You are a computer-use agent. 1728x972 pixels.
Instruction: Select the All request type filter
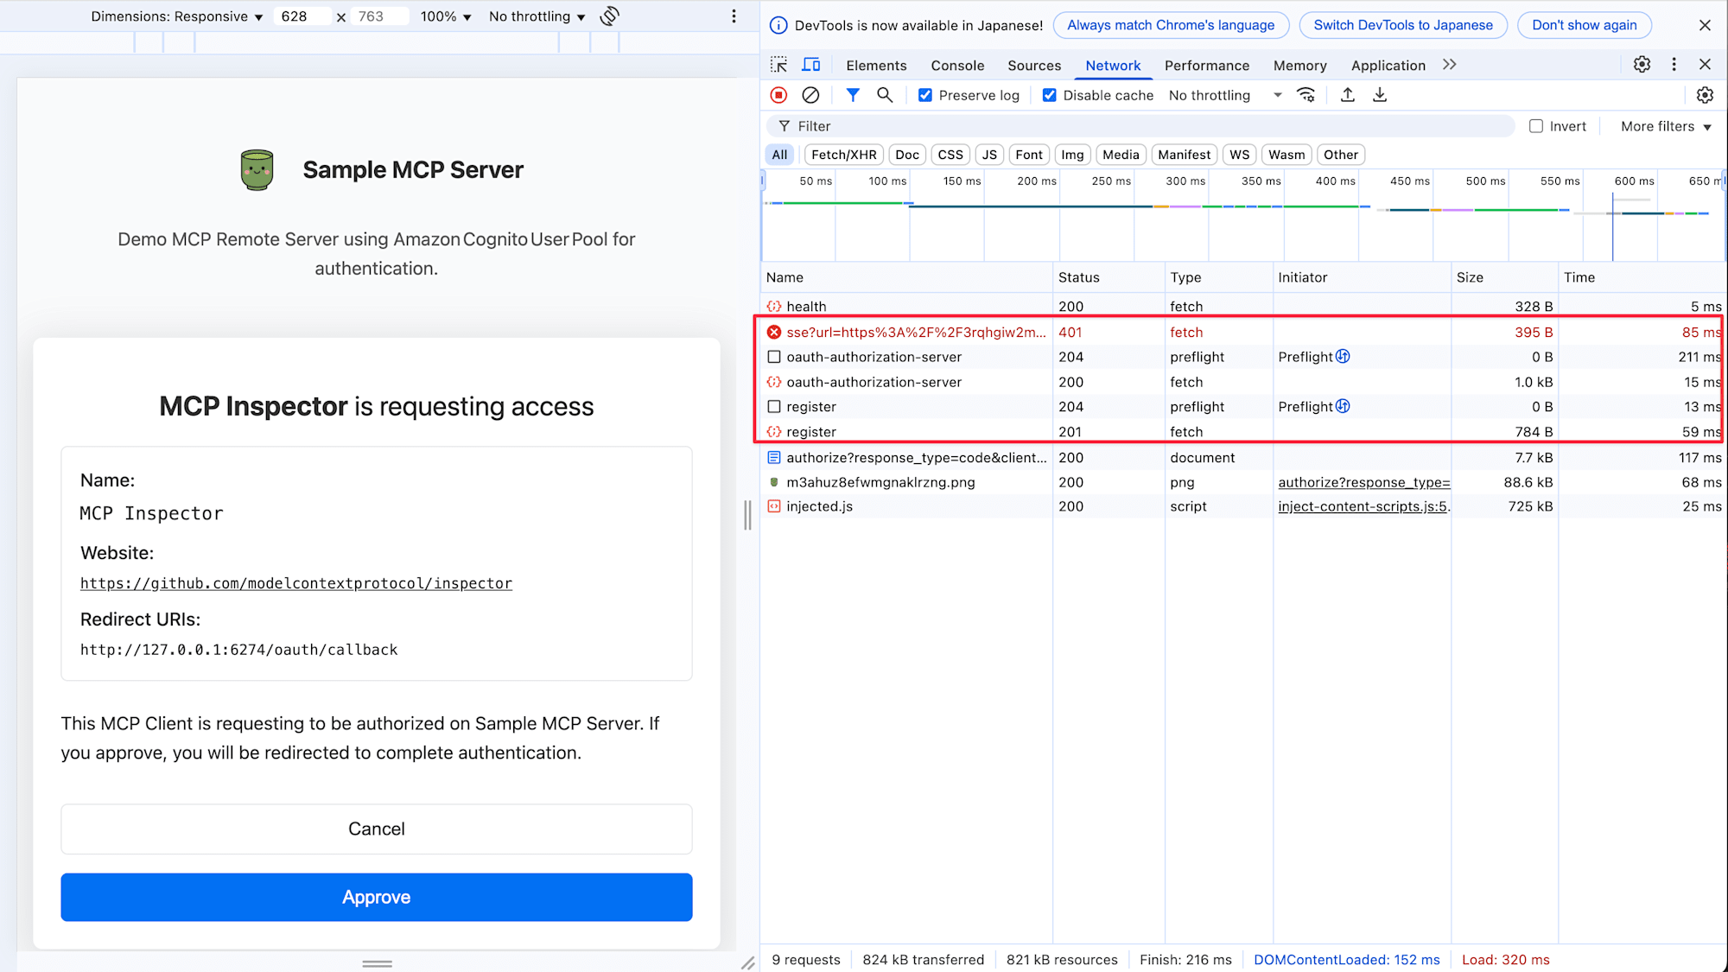(x=779, y=155)
